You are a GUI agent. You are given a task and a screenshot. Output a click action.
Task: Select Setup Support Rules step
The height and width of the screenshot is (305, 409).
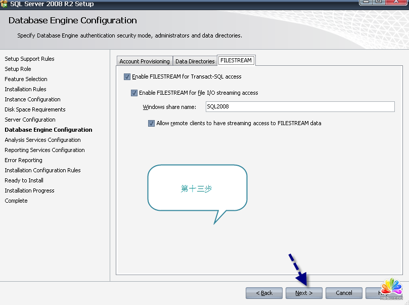[29, 59]
